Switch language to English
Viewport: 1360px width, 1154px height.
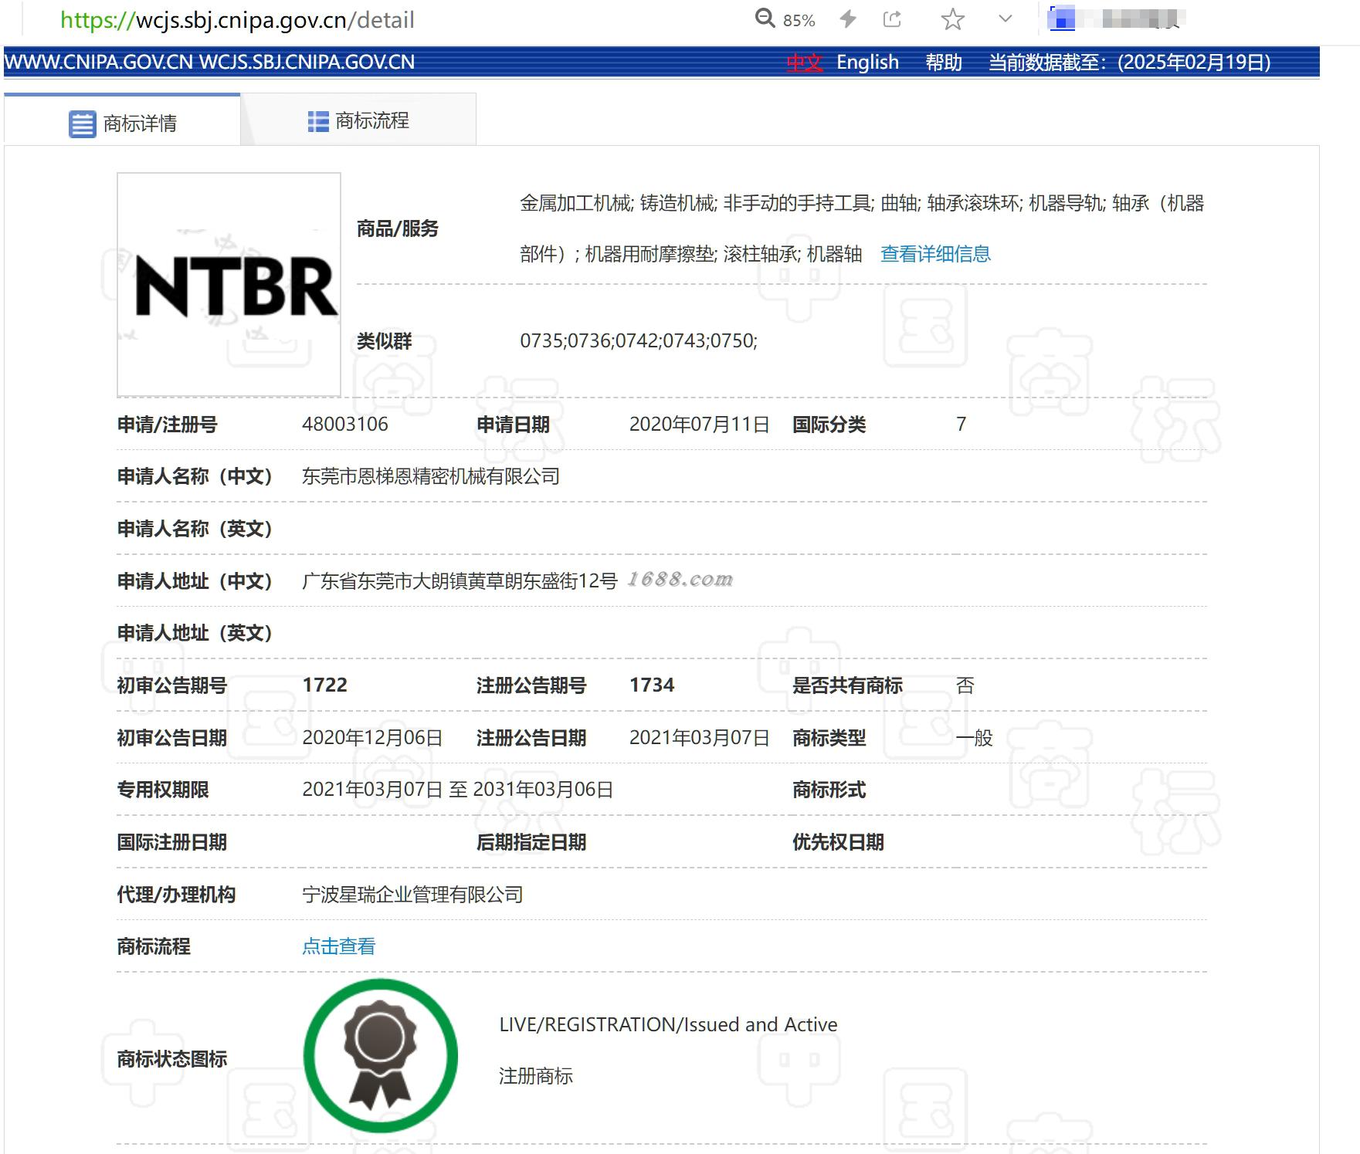click(x=867, y=63)
